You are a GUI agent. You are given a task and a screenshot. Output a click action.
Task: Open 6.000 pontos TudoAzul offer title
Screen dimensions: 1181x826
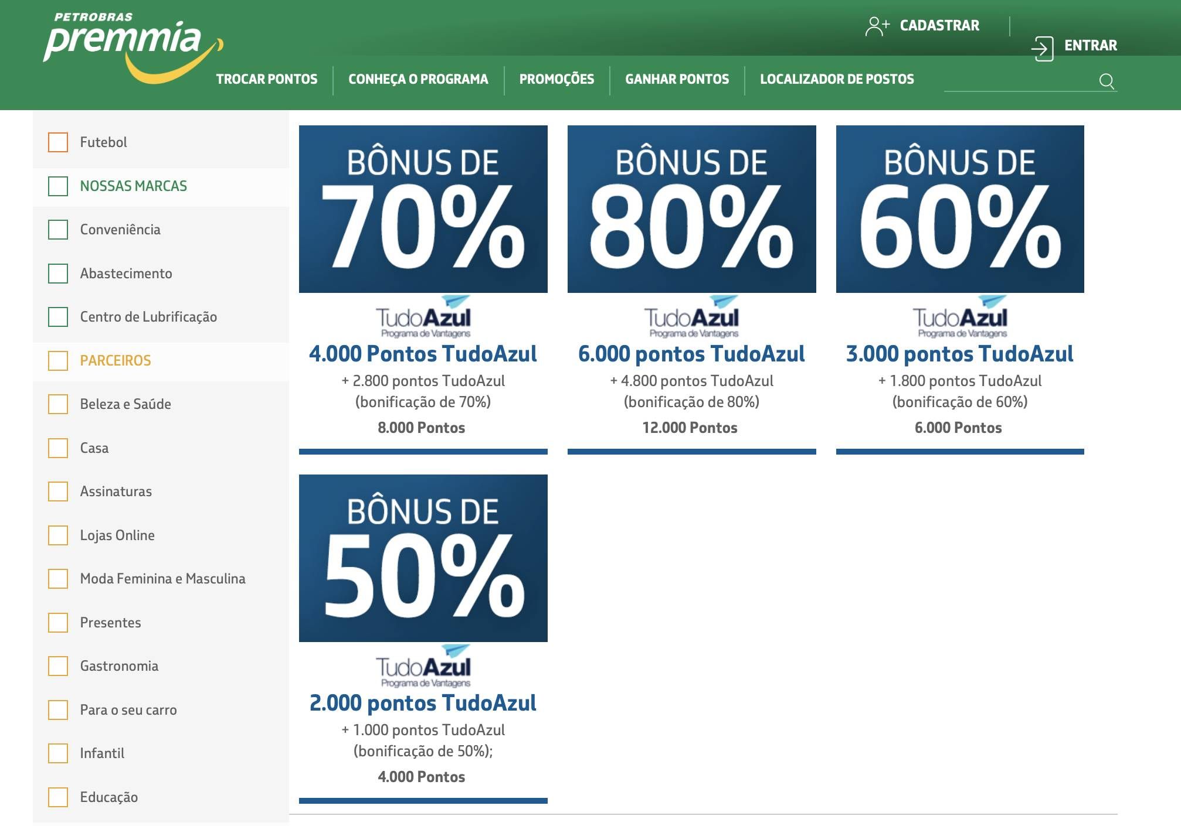(x=692, y=354)
